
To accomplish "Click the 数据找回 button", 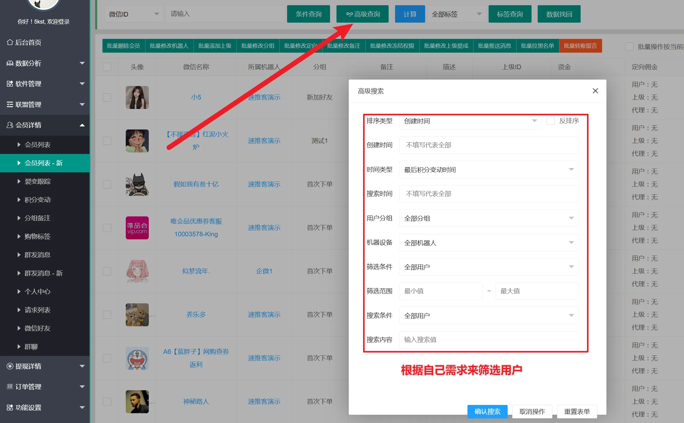I will [x=559, y=14].
